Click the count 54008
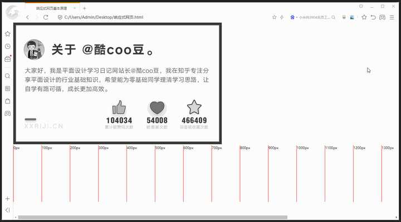The width and height of the screenshot is (401, 222). click(x=157, y=120)
